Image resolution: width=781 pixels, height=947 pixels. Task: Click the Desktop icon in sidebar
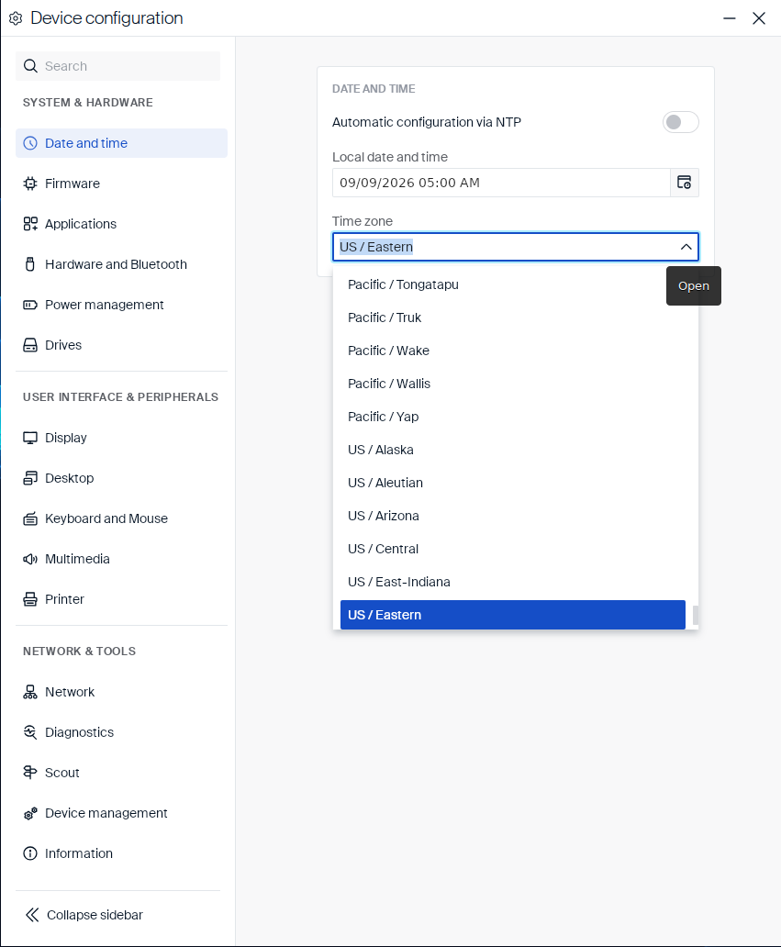(x=30, y=478)
